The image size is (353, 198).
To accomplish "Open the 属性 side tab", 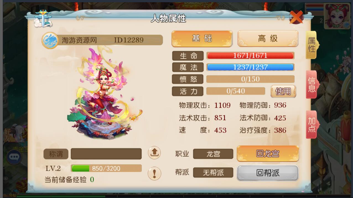I will 312,45.
